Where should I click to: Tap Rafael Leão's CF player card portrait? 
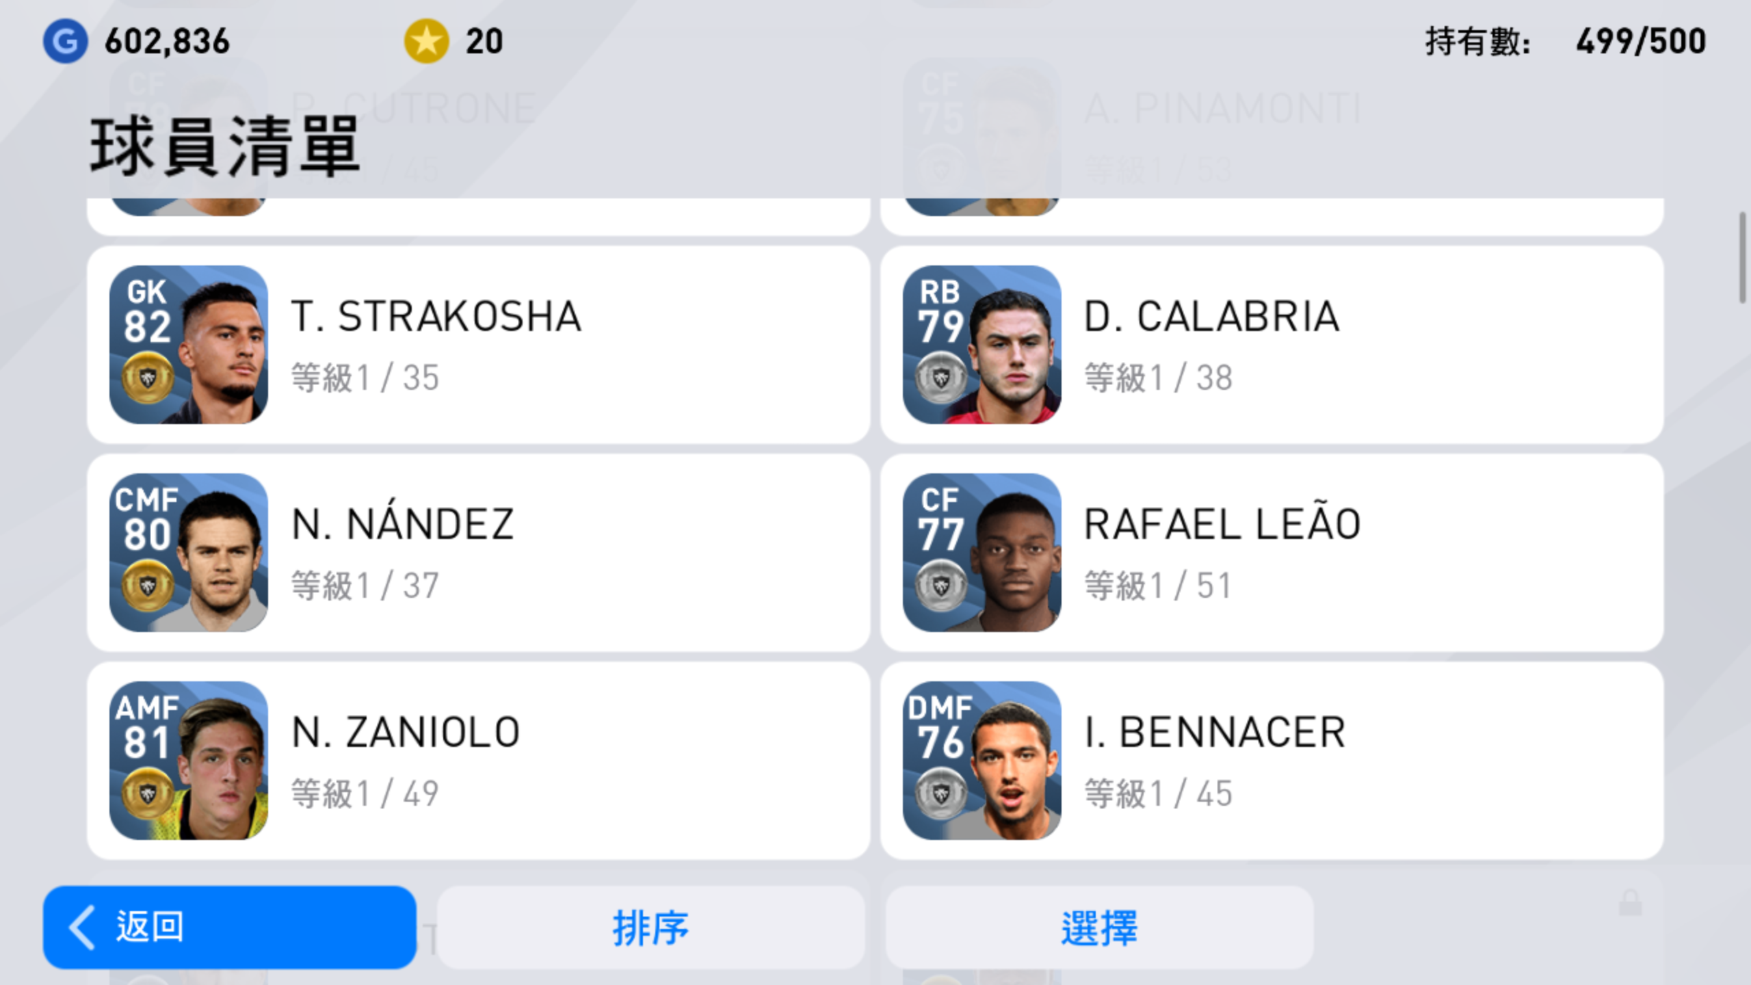pos(982,553)
